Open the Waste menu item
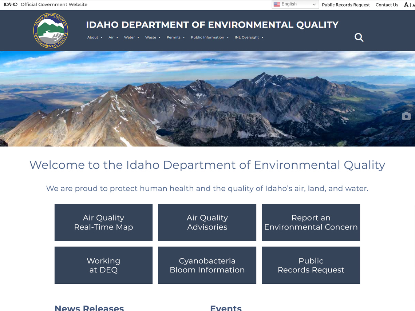This screenshot has height=311, width=415. point(153,37)
